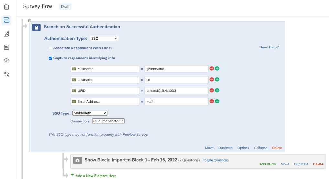Viewport: 329px width, 179px height.
Task: Click the Draft status badge
Action: (x=65, y=7)
